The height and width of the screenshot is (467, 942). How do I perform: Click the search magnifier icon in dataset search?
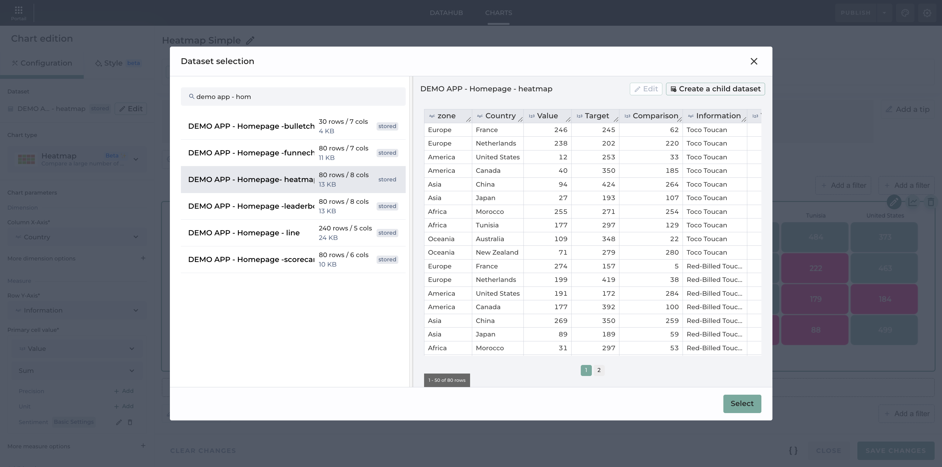tap(191, 97)
